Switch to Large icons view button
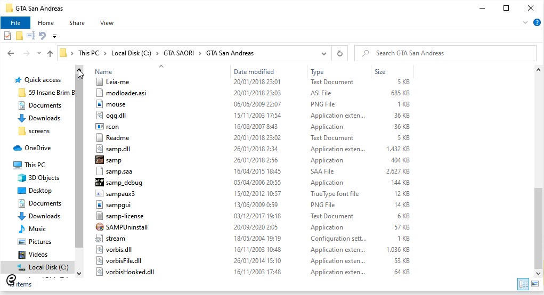544x295 pixels. tap(534, 284)
